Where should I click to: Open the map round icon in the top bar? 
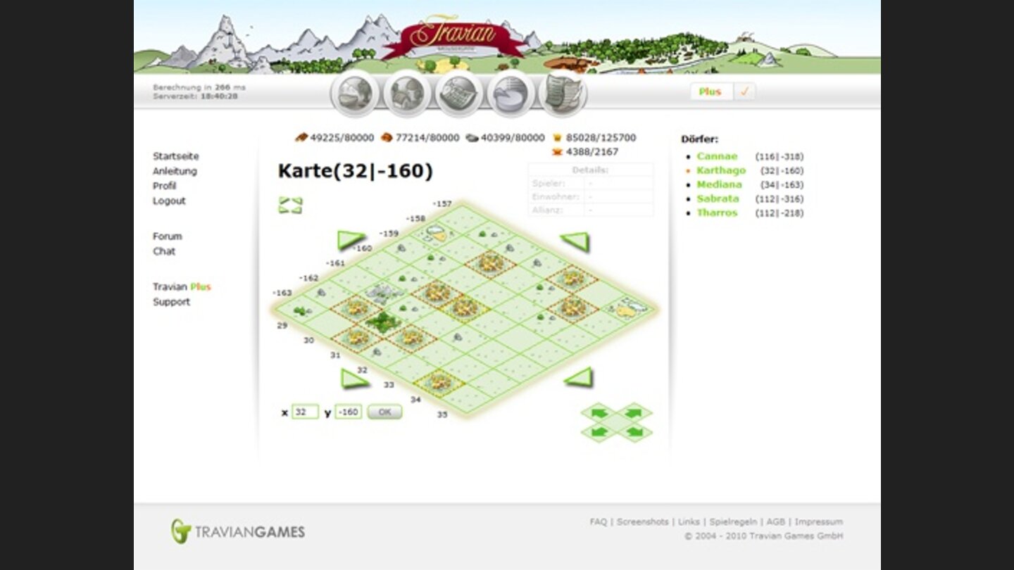(x=459, y=93)
